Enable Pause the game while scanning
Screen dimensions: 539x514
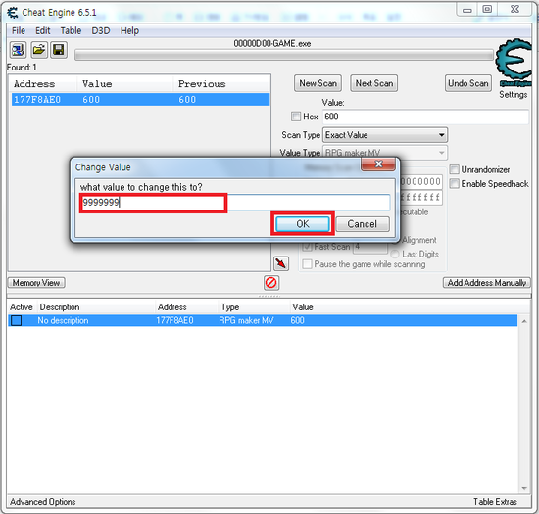(x=308, y=264)
